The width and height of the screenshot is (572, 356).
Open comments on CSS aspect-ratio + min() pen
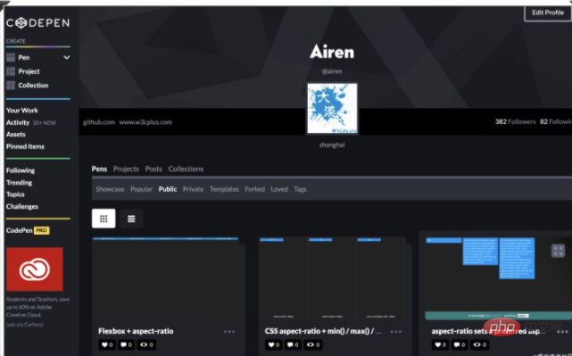click(293, 344)
